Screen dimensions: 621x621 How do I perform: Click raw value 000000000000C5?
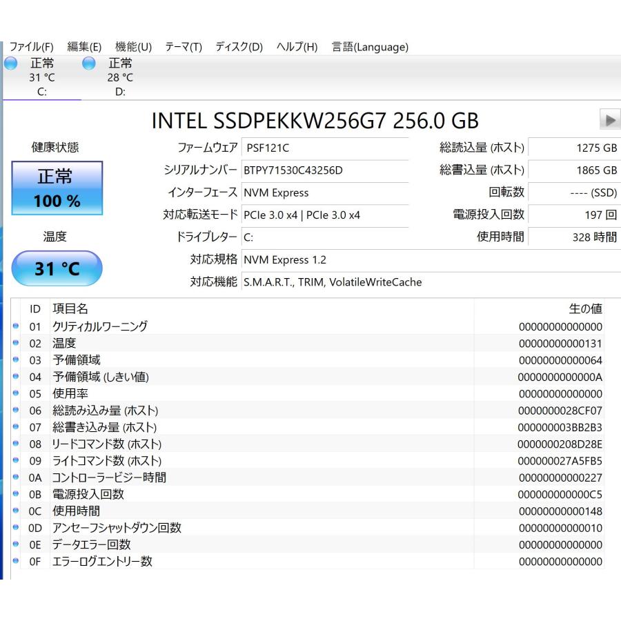click(x=560, y=494)
